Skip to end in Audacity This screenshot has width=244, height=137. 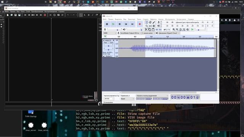(x=132, y=24)
